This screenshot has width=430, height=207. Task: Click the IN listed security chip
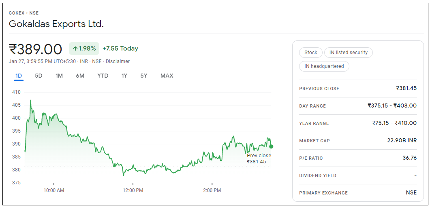point(348,53)
